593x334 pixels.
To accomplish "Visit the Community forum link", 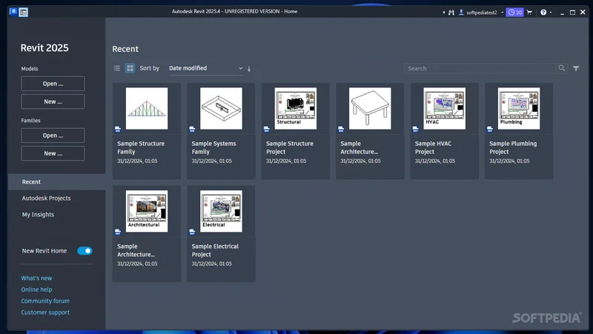I will coord(45,301).
